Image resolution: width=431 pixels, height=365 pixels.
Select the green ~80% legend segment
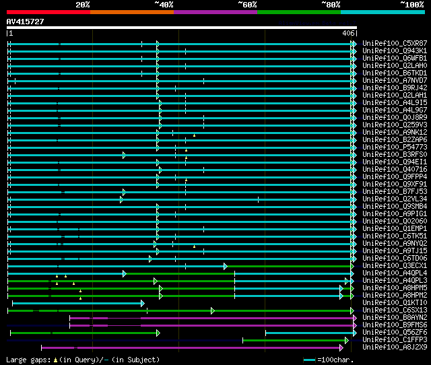[x=298, y=11]
